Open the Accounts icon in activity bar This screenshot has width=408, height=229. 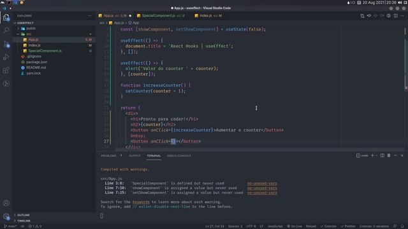point(6,203)
